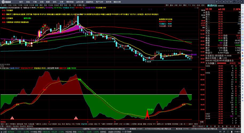The height and width of the screenshot is (133, 244).
Task: Click the system clock 17:48:13
Action: pos(238,132)
